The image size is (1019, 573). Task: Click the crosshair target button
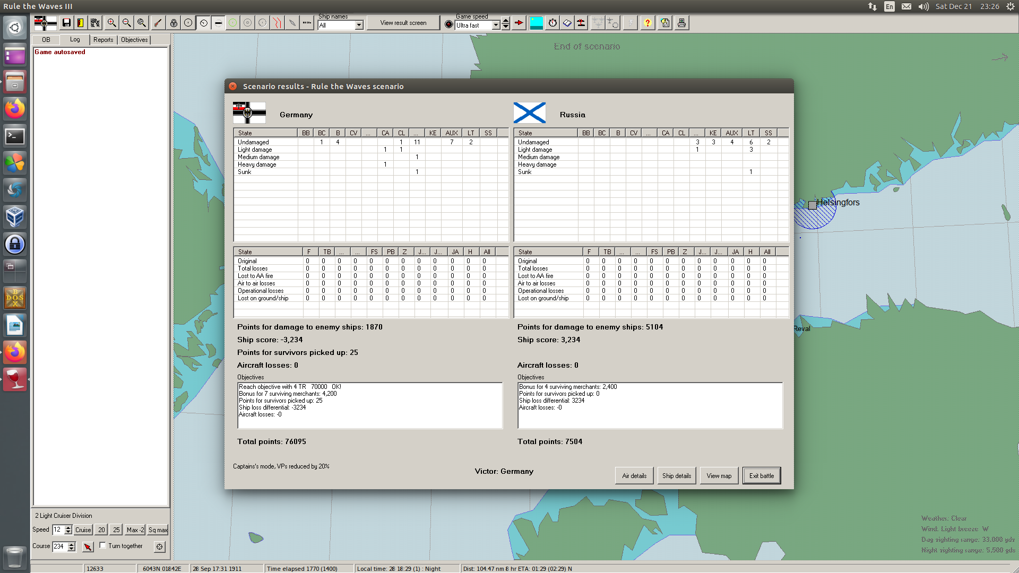pos(159,546)
